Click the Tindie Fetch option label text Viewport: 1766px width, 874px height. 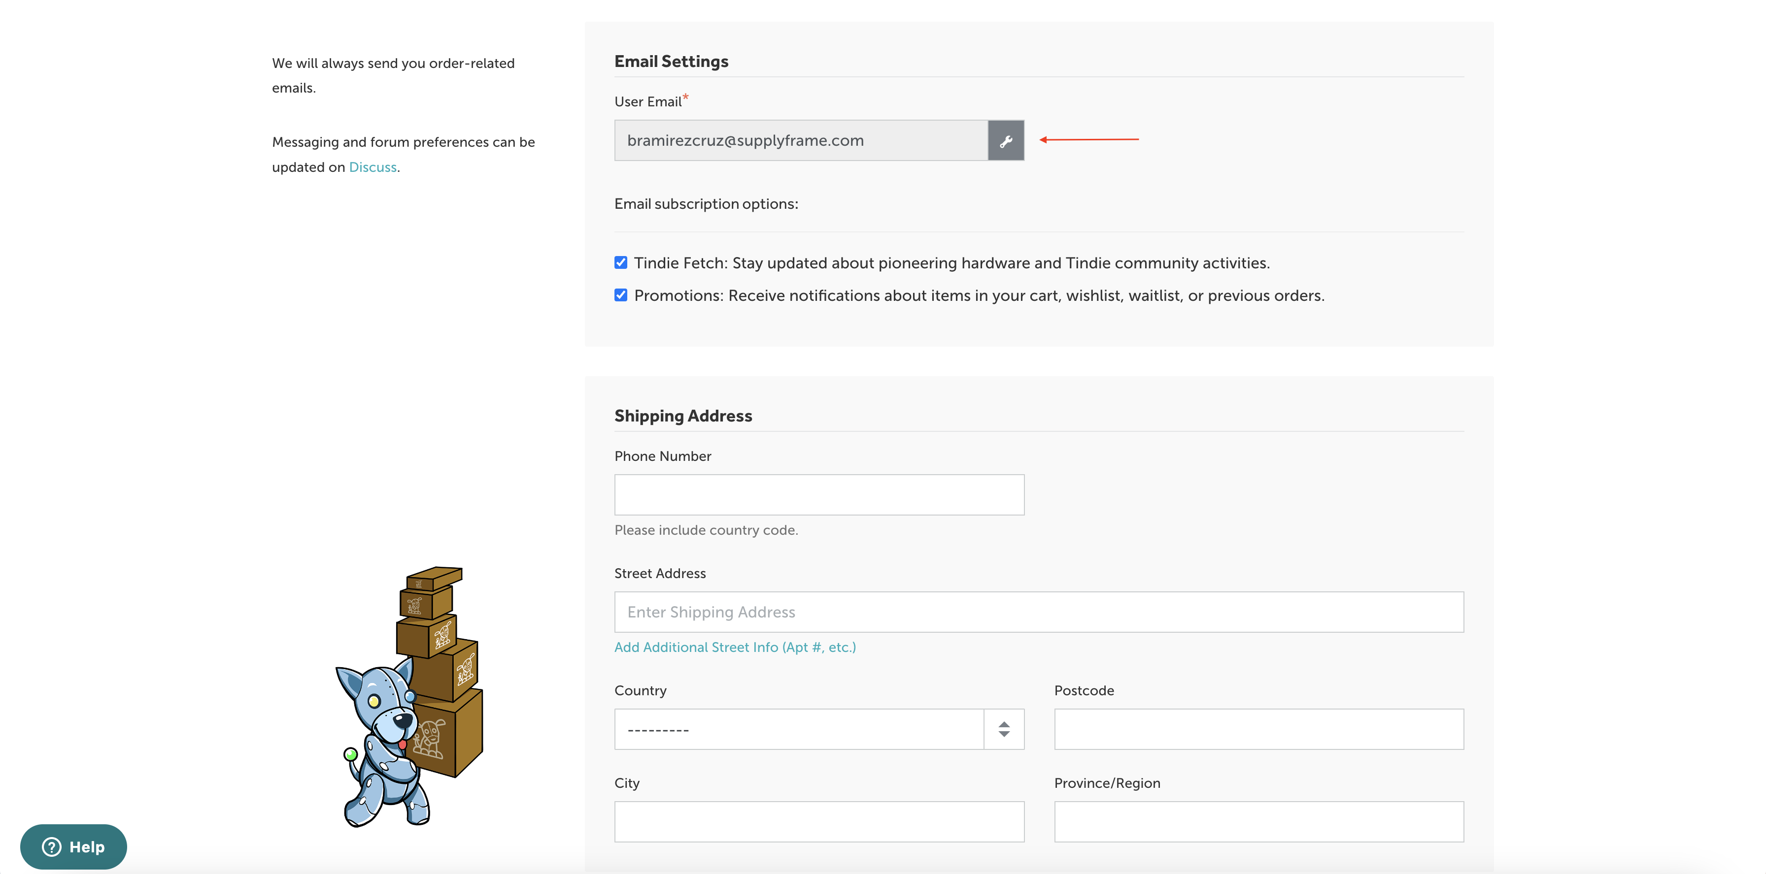tap(951, 263)
